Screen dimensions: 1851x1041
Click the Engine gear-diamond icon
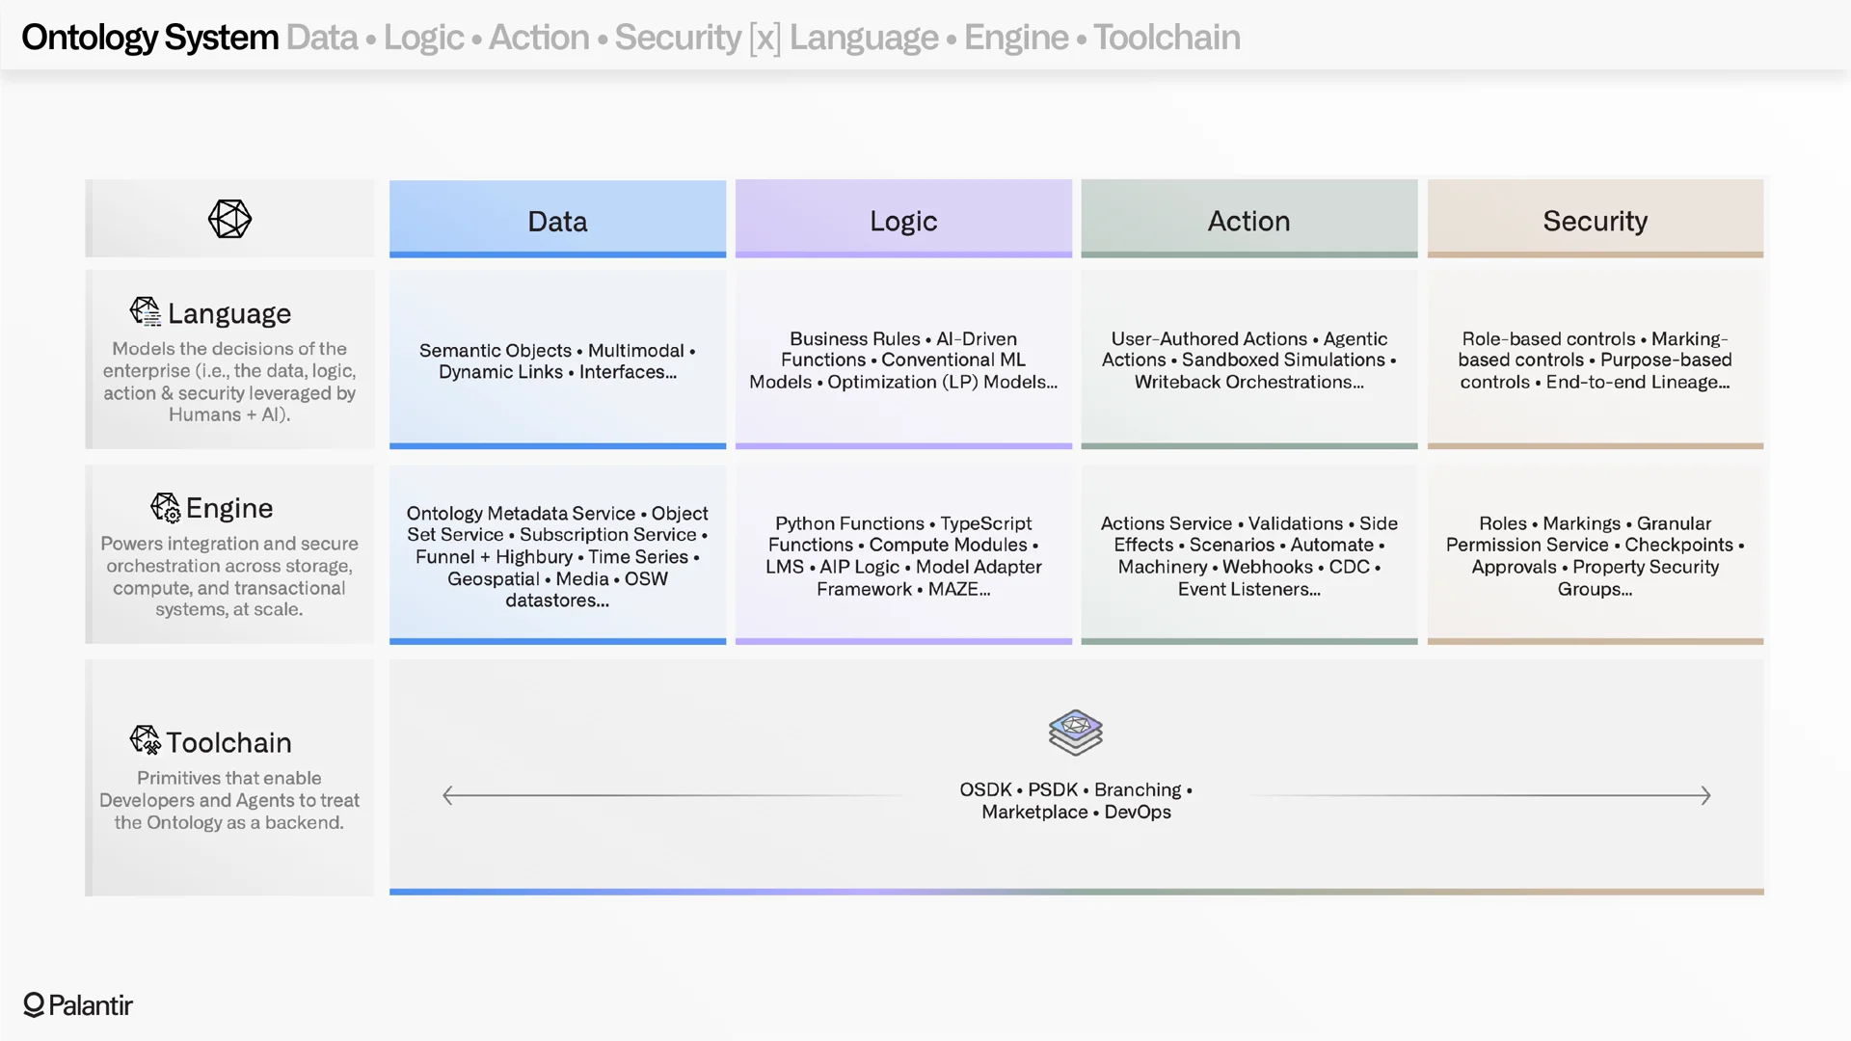pos(164,509)
